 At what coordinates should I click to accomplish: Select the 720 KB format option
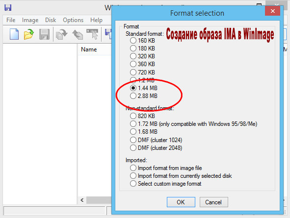click(142, 72)
